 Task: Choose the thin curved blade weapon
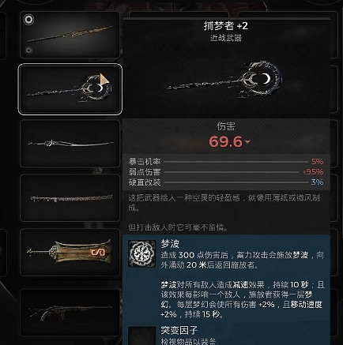(x=70, y=144)
